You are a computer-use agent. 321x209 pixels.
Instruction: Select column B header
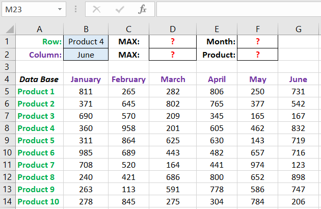[86, 29]
